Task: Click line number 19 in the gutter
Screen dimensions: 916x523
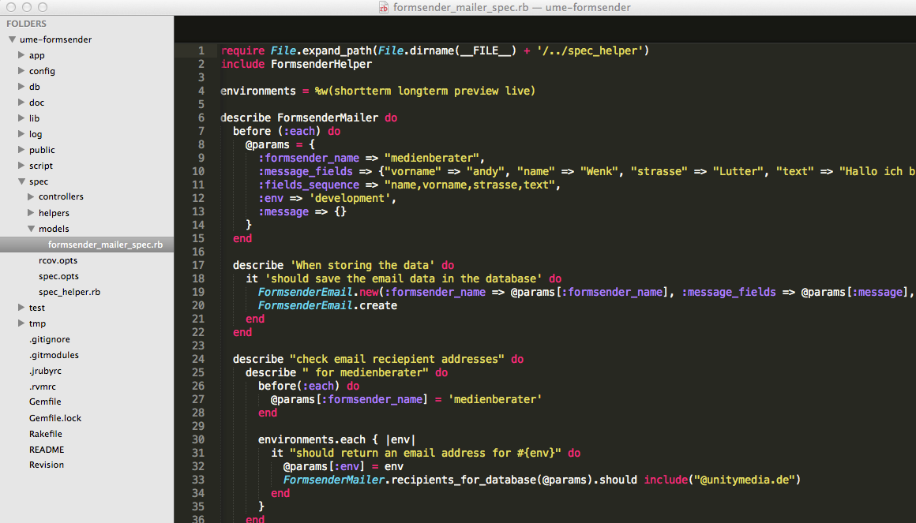Action: (197, 292)
